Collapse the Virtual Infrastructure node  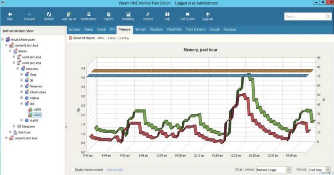[3, 39]
